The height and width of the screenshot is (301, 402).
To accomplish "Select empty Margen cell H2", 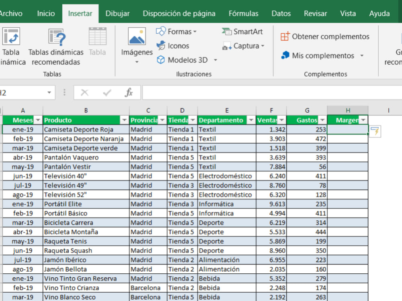I will 348,130.
